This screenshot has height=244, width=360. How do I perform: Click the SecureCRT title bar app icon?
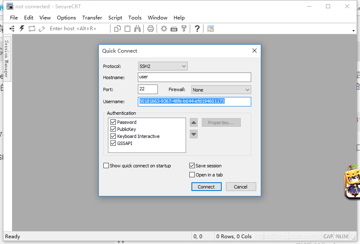click(10, 6)
